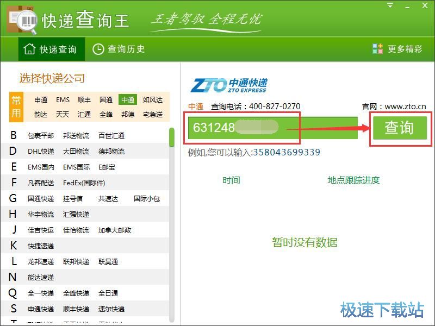This screenshot has height=326, width=435.
Task: Open the 快递查询 tab
Action: pyautogui.click(x=52, y=49)
